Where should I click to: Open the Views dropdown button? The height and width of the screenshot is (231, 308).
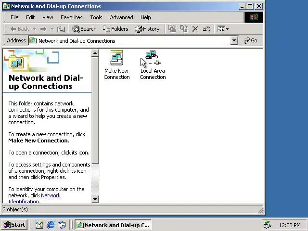pyautogui.click(x=223, y=29)
